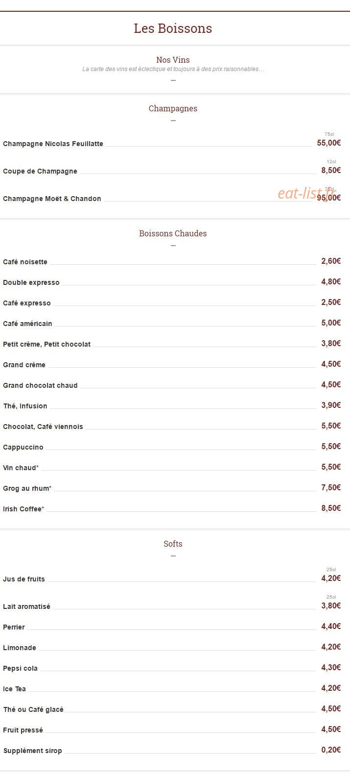Select Champagne Nicolas Feuillatte item

coord(53,144)
